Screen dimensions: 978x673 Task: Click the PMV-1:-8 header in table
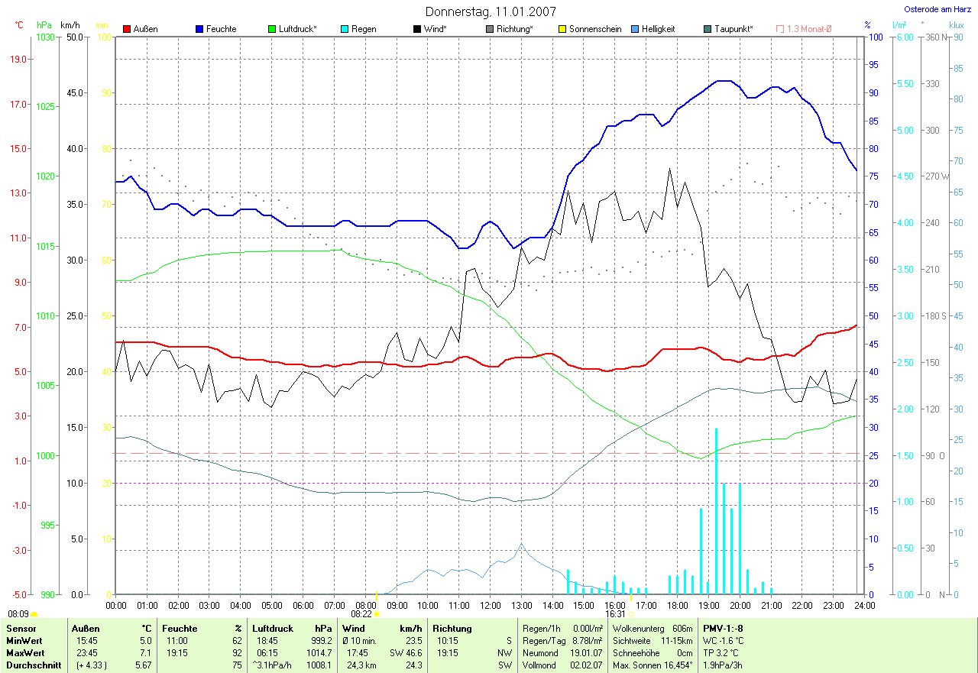[x=723, y=628]
